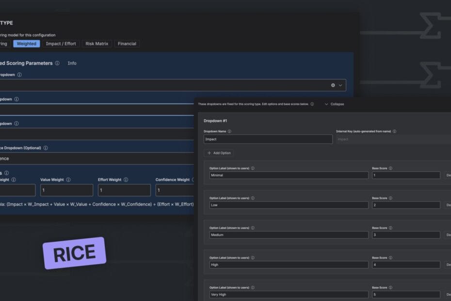Image resolution: width=451 pixels, height=301 pixels.
Task: Switch to the Impact / Effort scoring type
Action: click(61, 44)
